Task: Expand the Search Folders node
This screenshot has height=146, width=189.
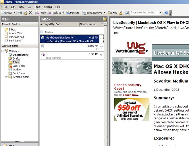Action: tap(6, 77)
